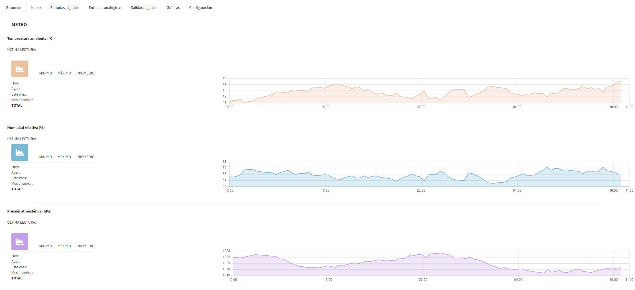Go to Salidas digitales tab
Image resolution: width=635 pixels, height=290 pixels.
[144, 7]
